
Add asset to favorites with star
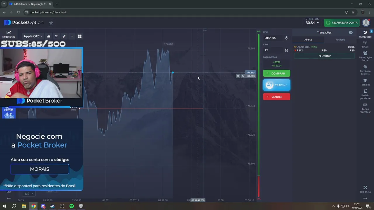point(51,23)
